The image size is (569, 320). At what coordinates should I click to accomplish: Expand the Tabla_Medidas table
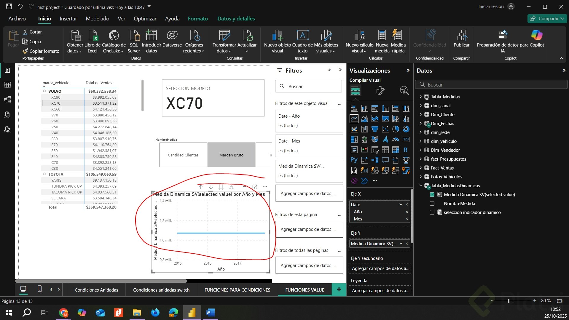pos(420,97)
